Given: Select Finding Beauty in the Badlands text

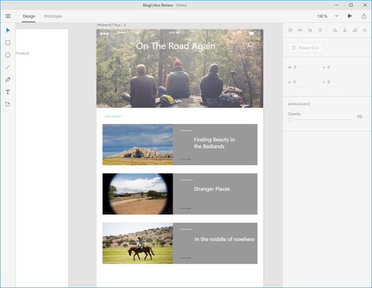Looking at the screenshot, I should click(x=215, y=143).
